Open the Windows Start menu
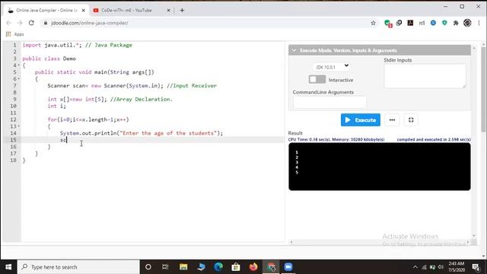Image resolution: width=487 pixels, height=274 pixels. pyautogui.click(x=8, y=267)
